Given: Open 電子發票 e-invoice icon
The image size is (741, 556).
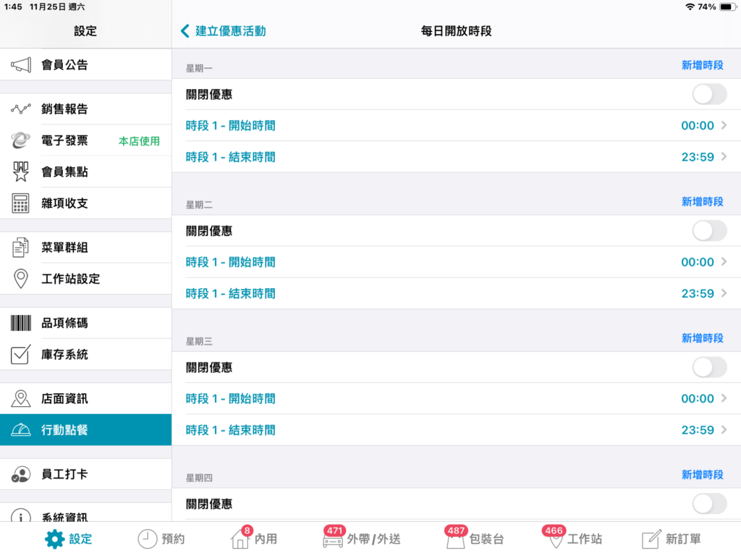Looking at the screenshot, I should pyautogui.click(x=21, y=140).
